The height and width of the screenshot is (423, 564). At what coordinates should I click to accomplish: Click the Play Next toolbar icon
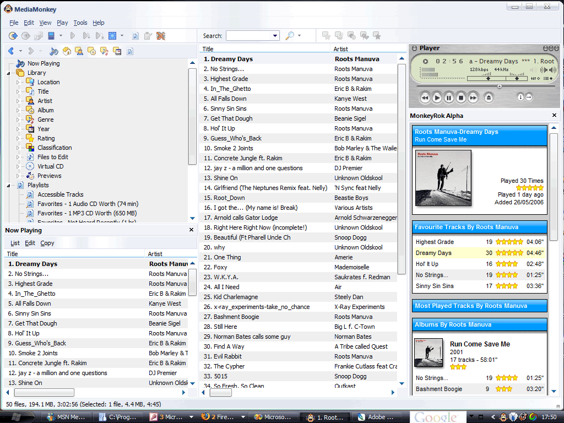coord(86,36)
